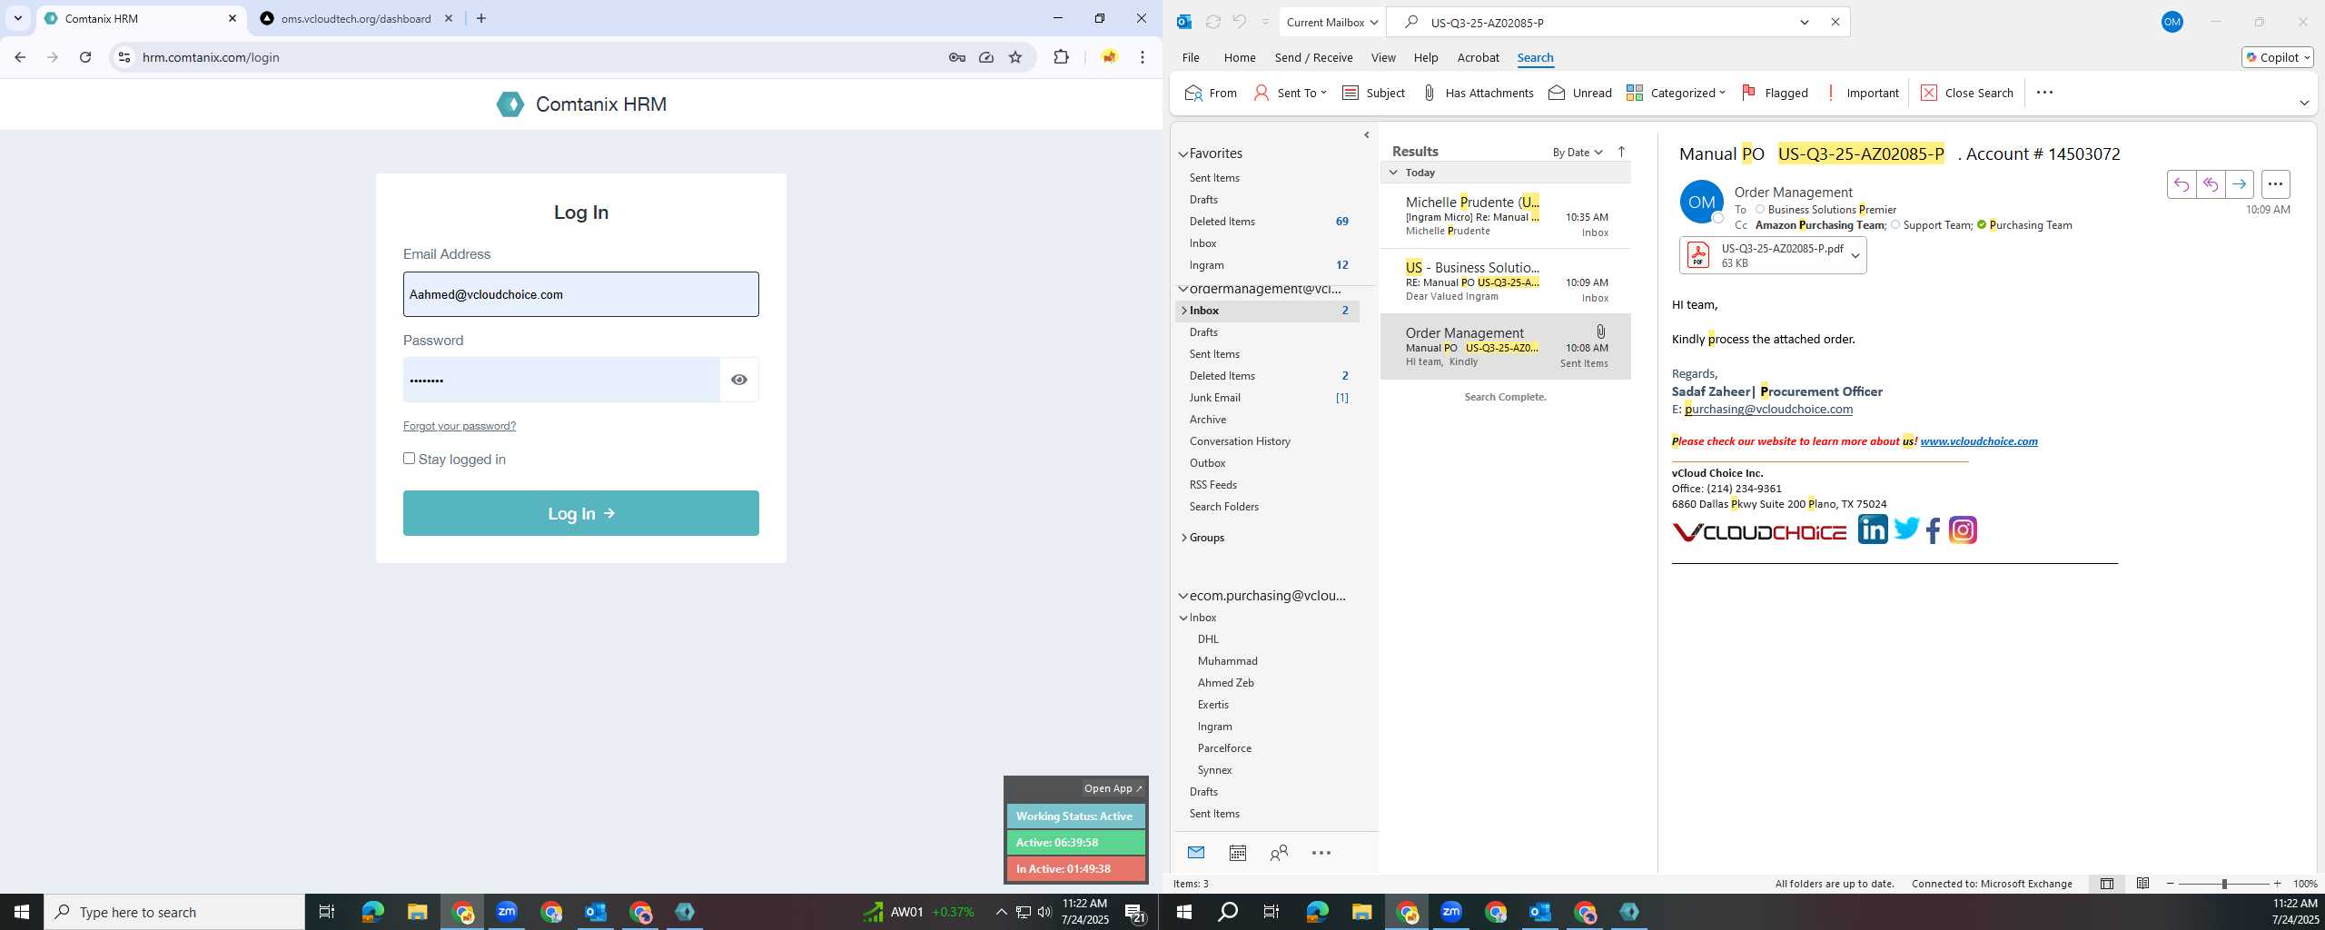The height and width of the screenshot is (930, 2325).
Task: Bookmark this page with star icon
Action: 1015,57
